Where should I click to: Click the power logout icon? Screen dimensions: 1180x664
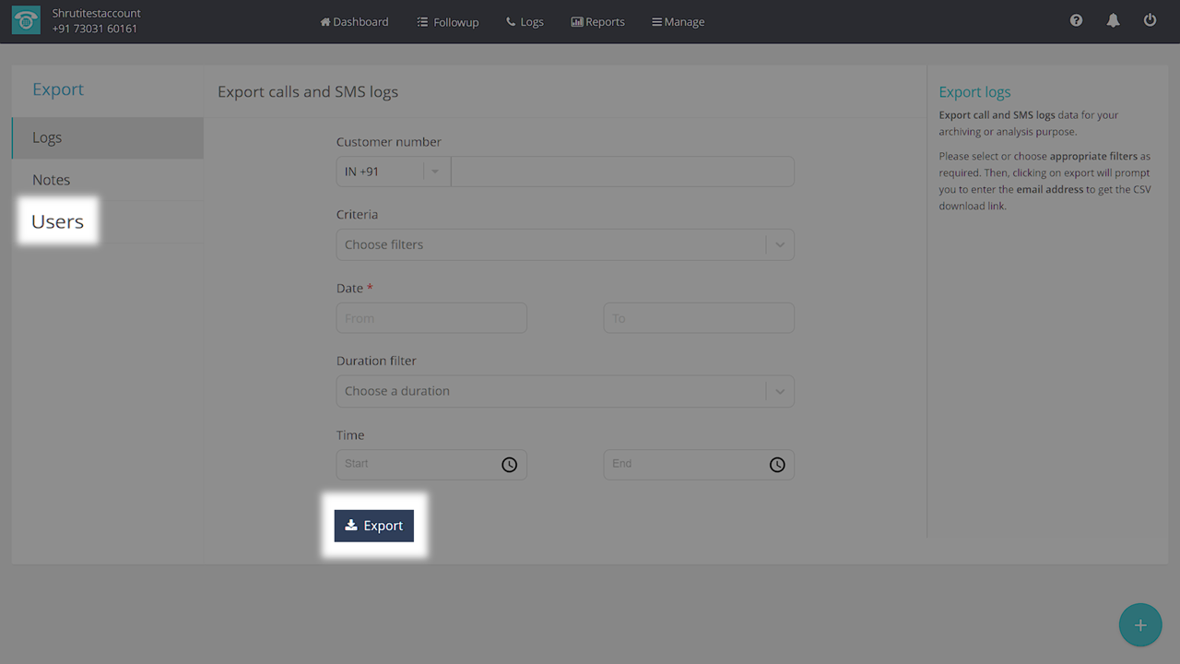coord(1150,20)
